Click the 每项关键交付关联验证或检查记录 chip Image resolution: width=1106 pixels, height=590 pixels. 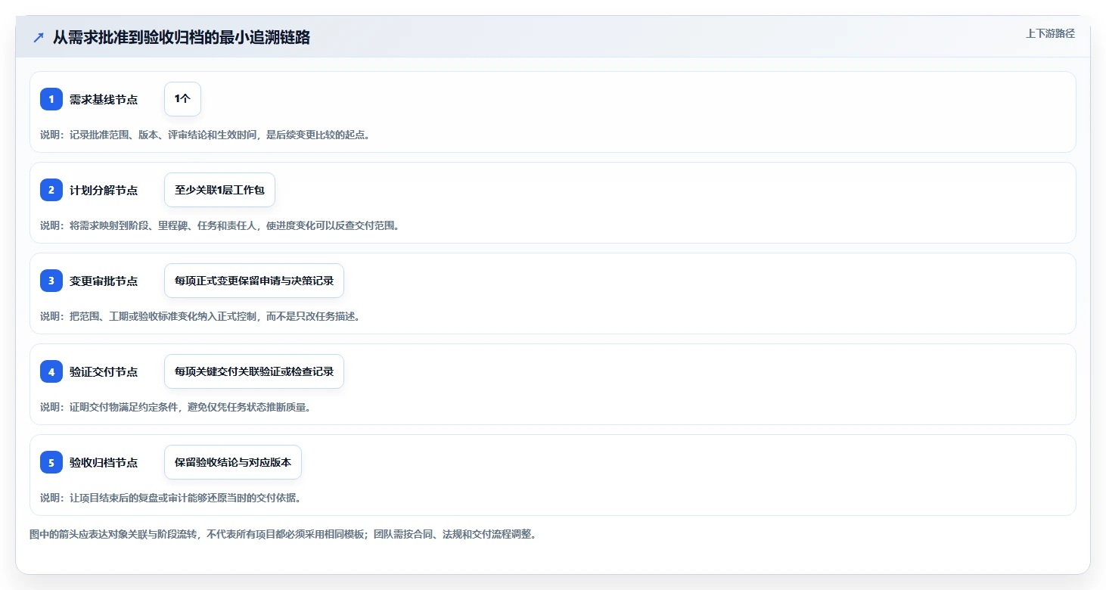click(x=254, y=371)
